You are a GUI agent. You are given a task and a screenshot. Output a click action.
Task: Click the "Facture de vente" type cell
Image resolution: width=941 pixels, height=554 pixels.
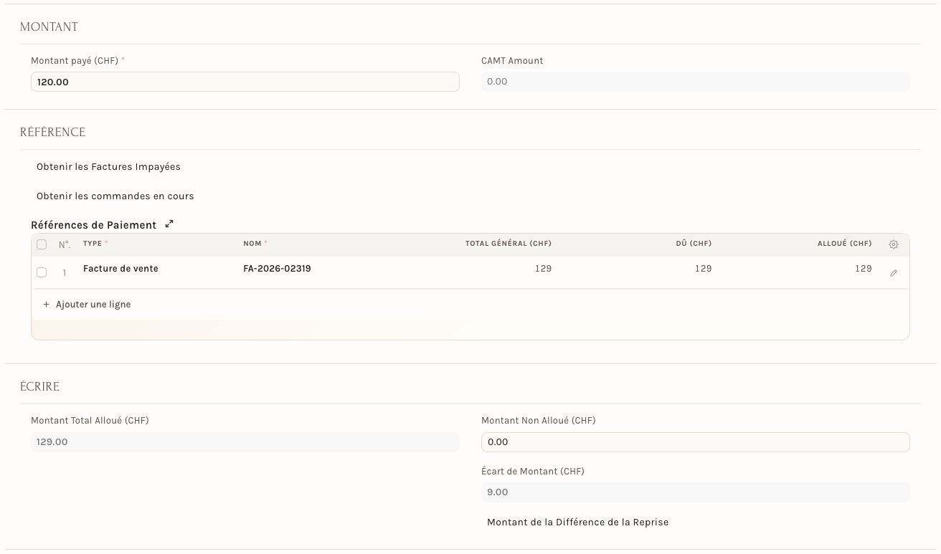coord(120,269)
